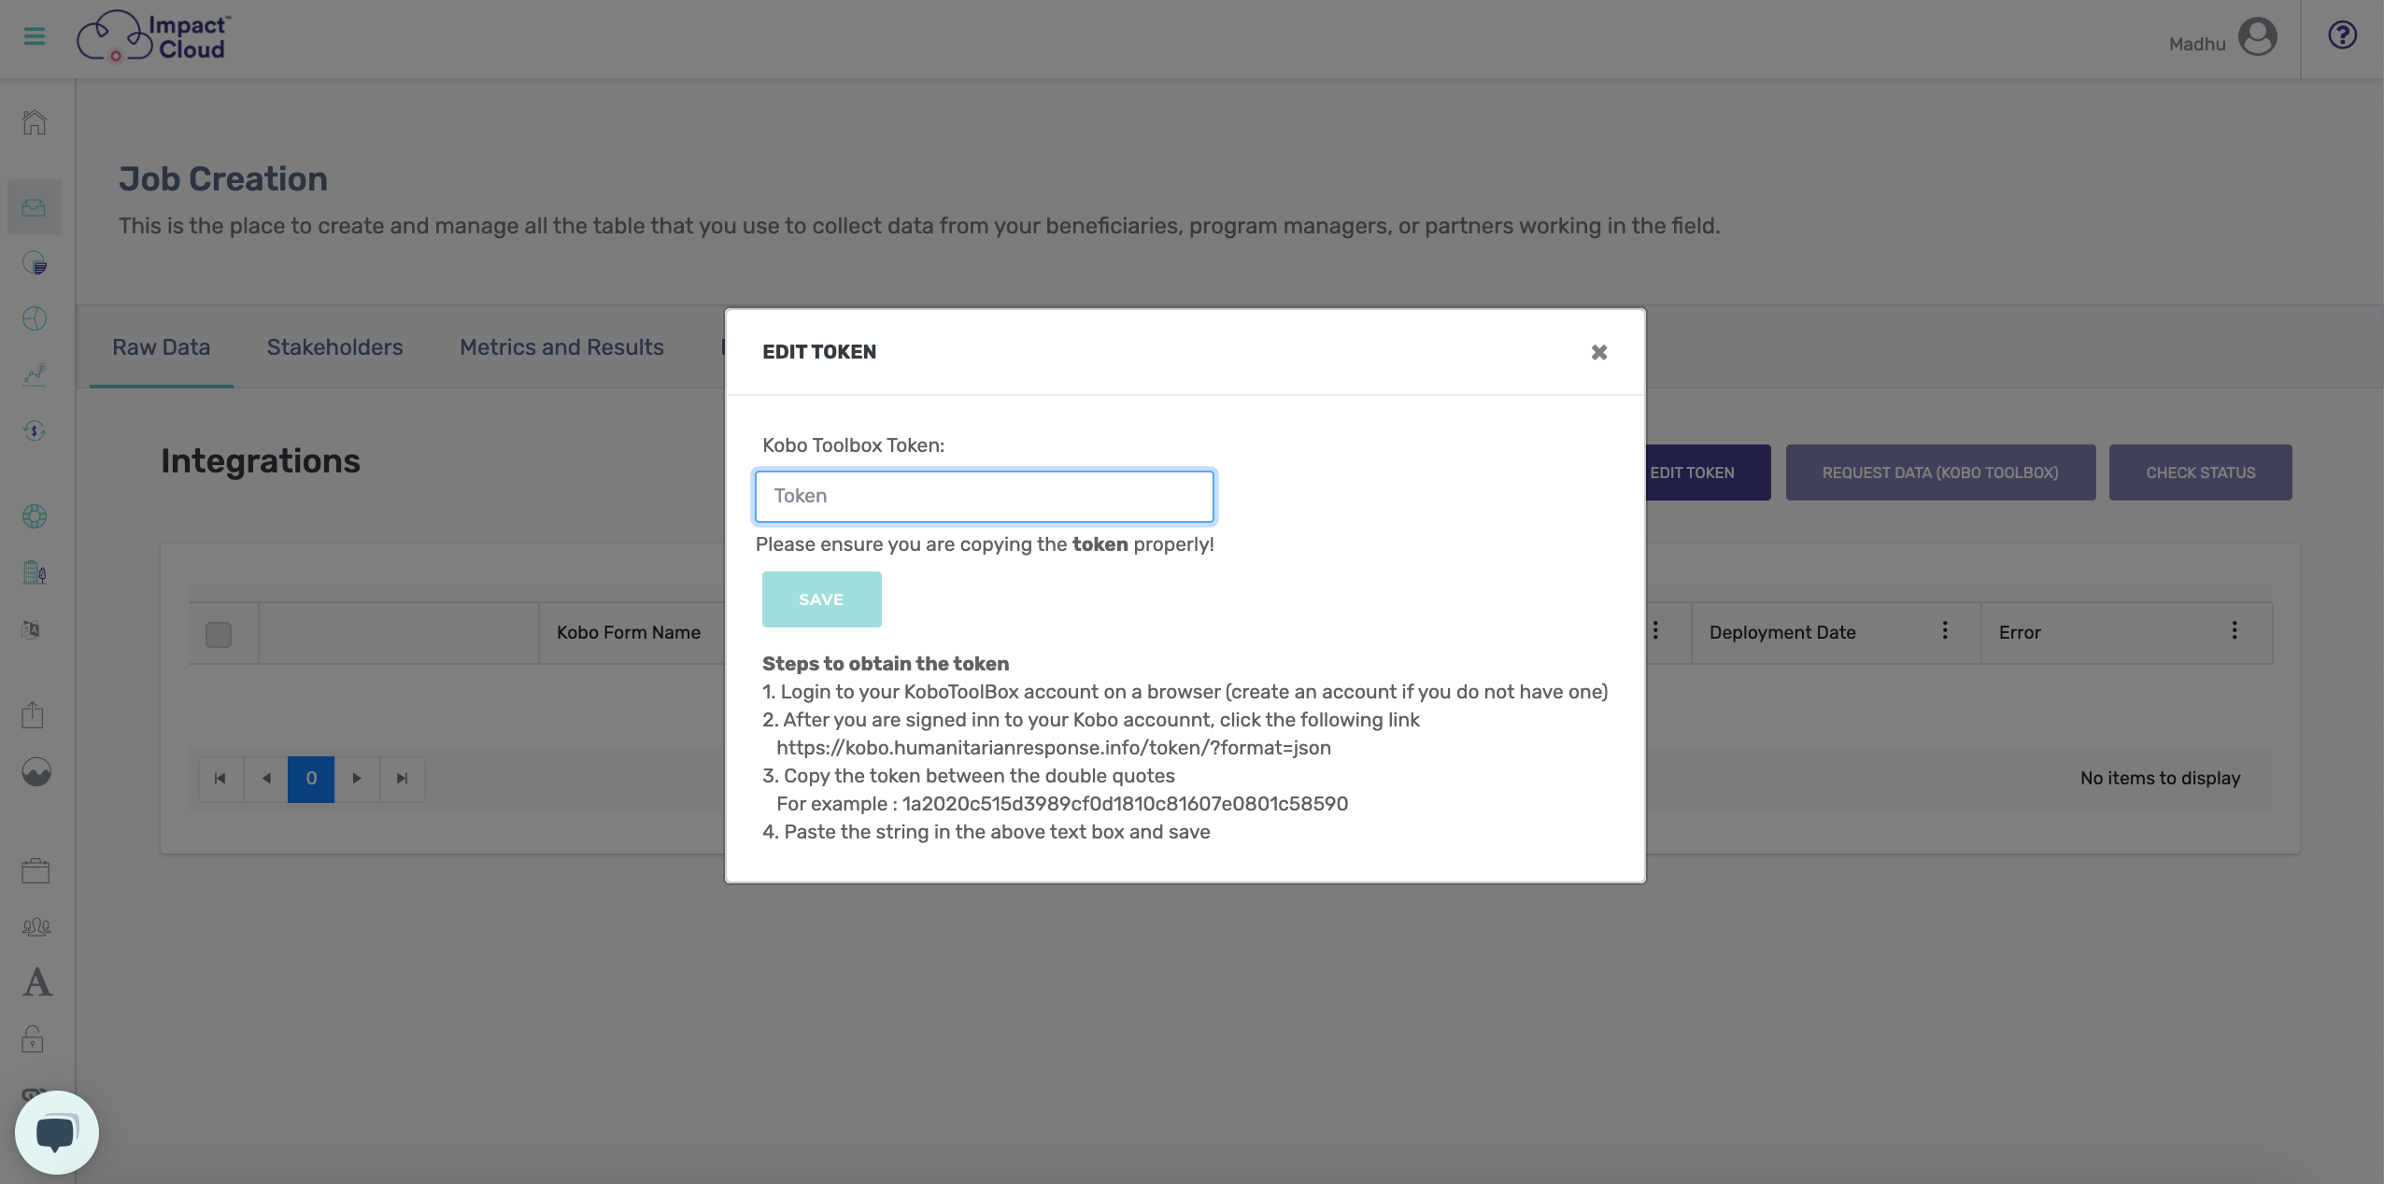Switch to the Raw Data tab
The height and width of the screenshot is (1184, 2384).
(161, 347)
